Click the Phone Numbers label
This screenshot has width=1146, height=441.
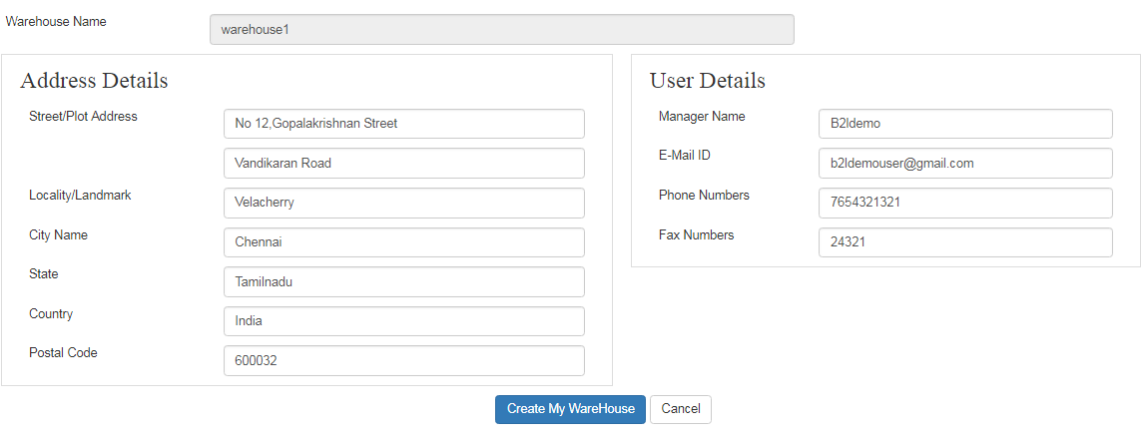click(x=704, y=195)
